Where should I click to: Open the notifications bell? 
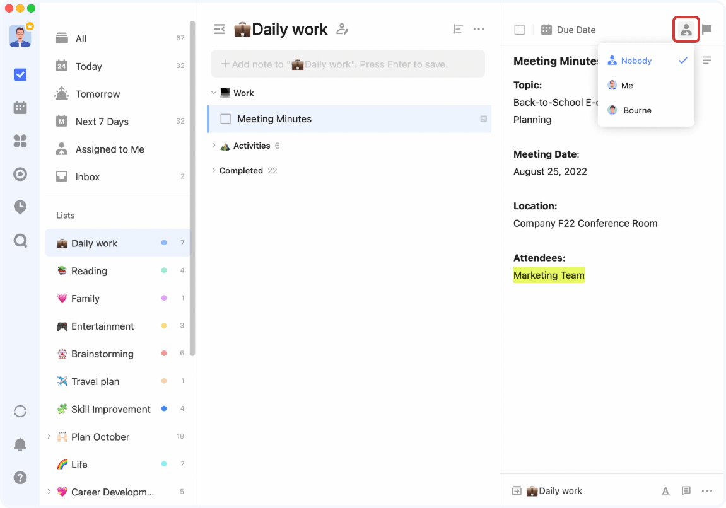pyautogui.click(x=20, y=444)
